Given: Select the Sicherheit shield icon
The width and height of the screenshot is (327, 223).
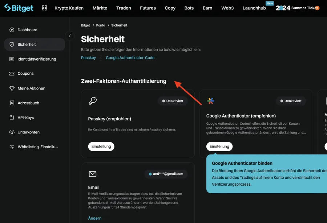Looking at the screenshot, I should click(x=11, y=44).
